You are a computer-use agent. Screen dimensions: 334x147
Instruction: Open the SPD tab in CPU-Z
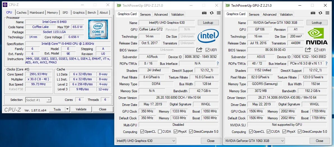pyautogui.click(x=65, y=13)
